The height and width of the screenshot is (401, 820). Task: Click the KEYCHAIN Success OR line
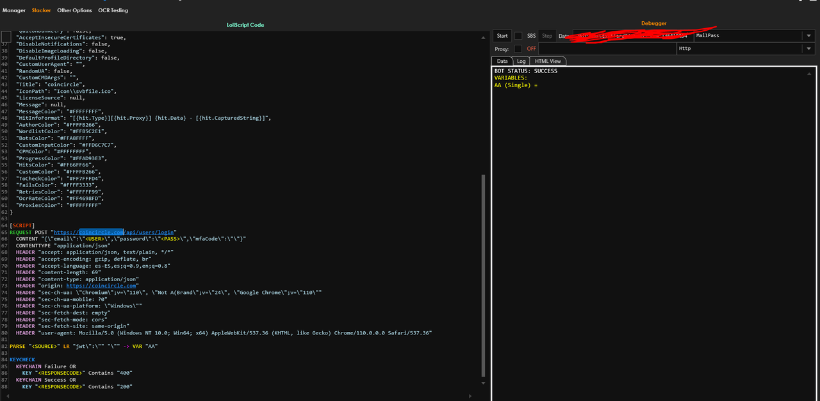pyautogui.click(x=45, y=380)
